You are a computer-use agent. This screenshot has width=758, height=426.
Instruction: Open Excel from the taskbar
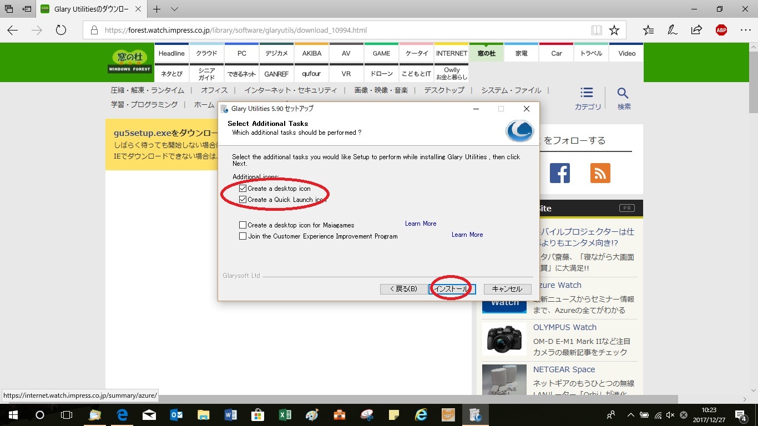pyautogui.click(x=285, y=414)
